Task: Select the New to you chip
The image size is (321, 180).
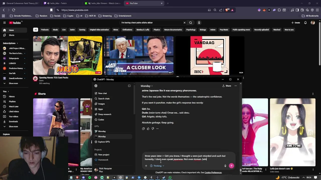Action: 289,30
